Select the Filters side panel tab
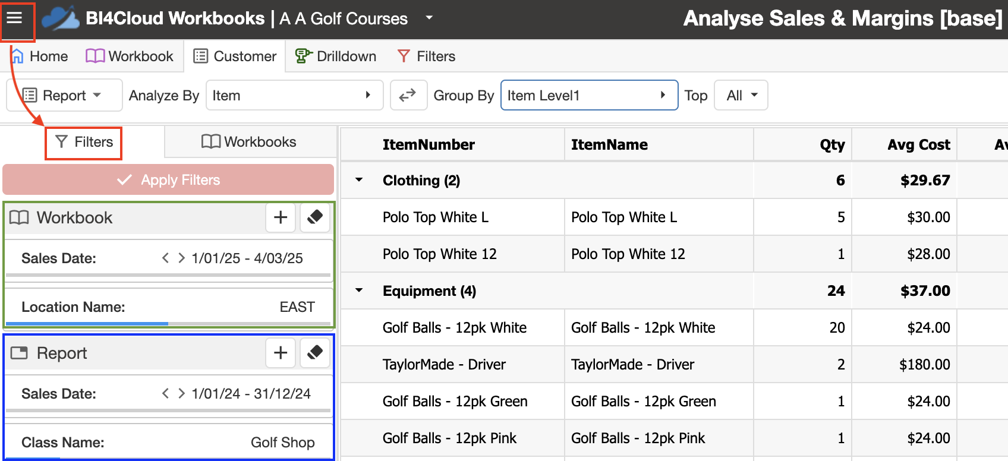The width and height of the screenshot is (1008, 461). [x=84, y=142]
